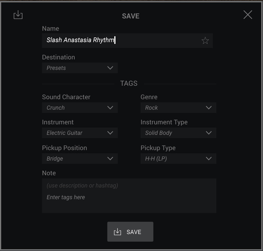
Task: Open the Instrument dropdown showing Electric Guitar
Action: click(80, 133)
